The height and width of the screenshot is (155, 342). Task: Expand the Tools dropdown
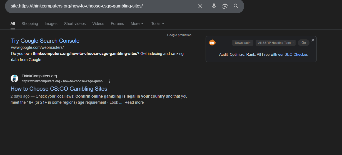click(x=158, y=24)
